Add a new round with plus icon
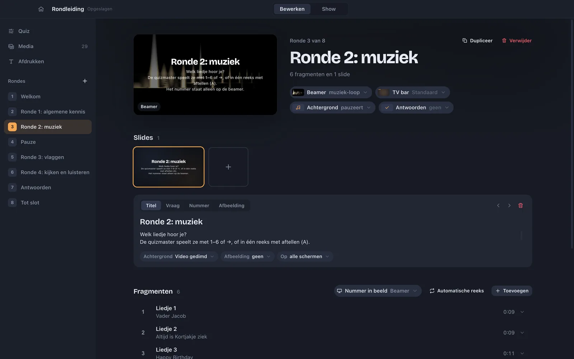 85,81
